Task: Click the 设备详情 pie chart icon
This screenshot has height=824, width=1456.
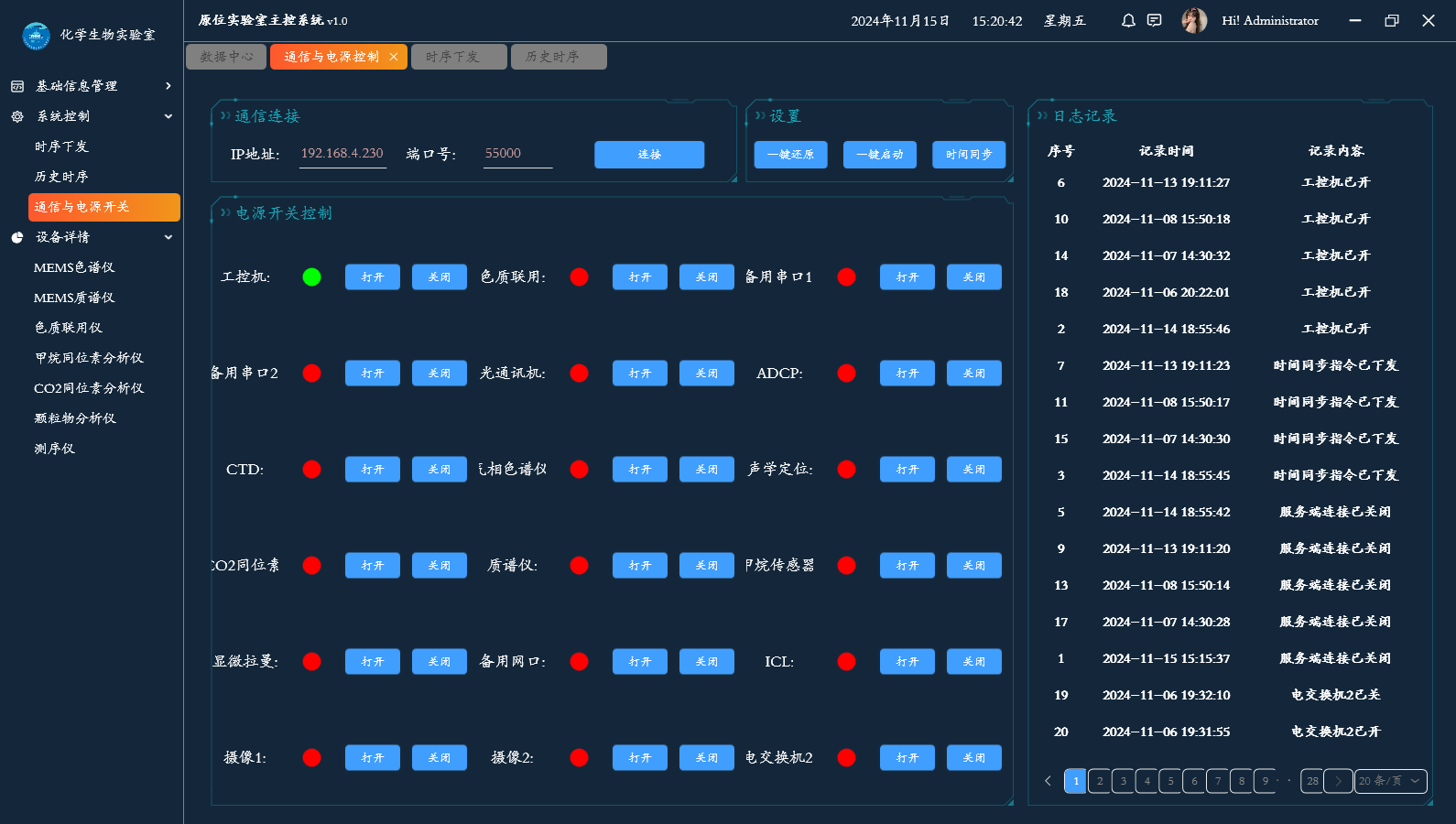Action: [17, 237]
